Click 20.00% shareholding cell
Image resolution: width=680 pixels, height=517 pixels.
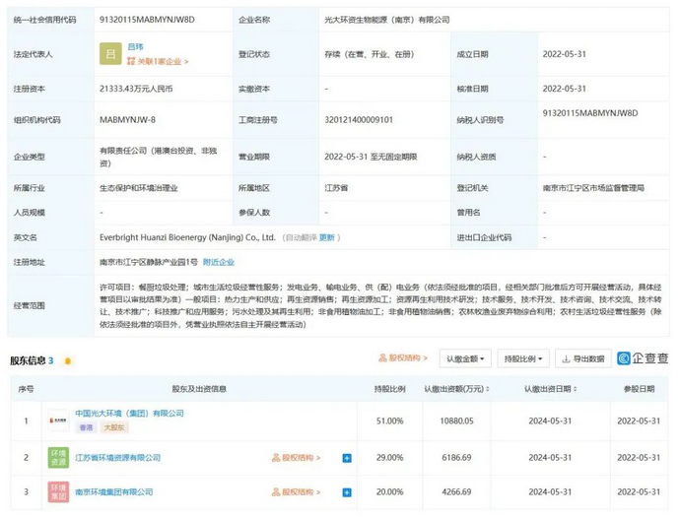(x=390, y=491)
